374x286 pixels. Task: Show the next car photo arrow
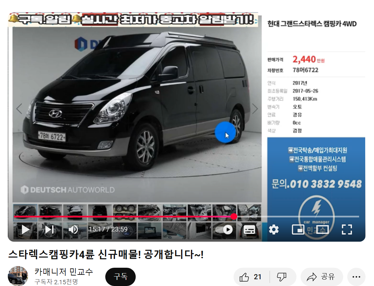click(x=255, y=109)
